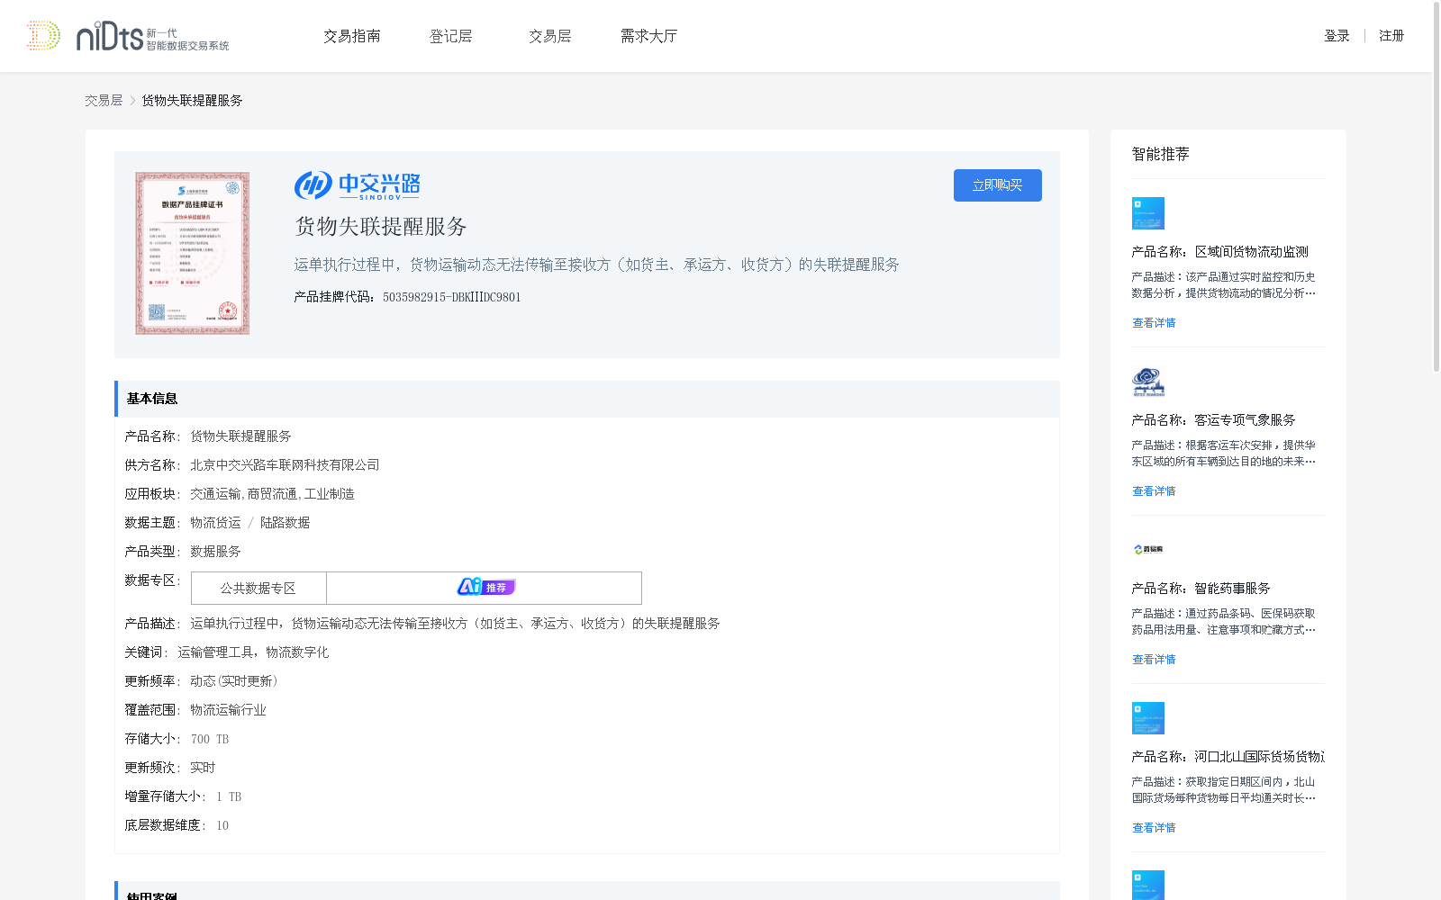View details of 区域间货物流动监测
The width and height of the screenshot is (1441, 900).
point(1154,323)
